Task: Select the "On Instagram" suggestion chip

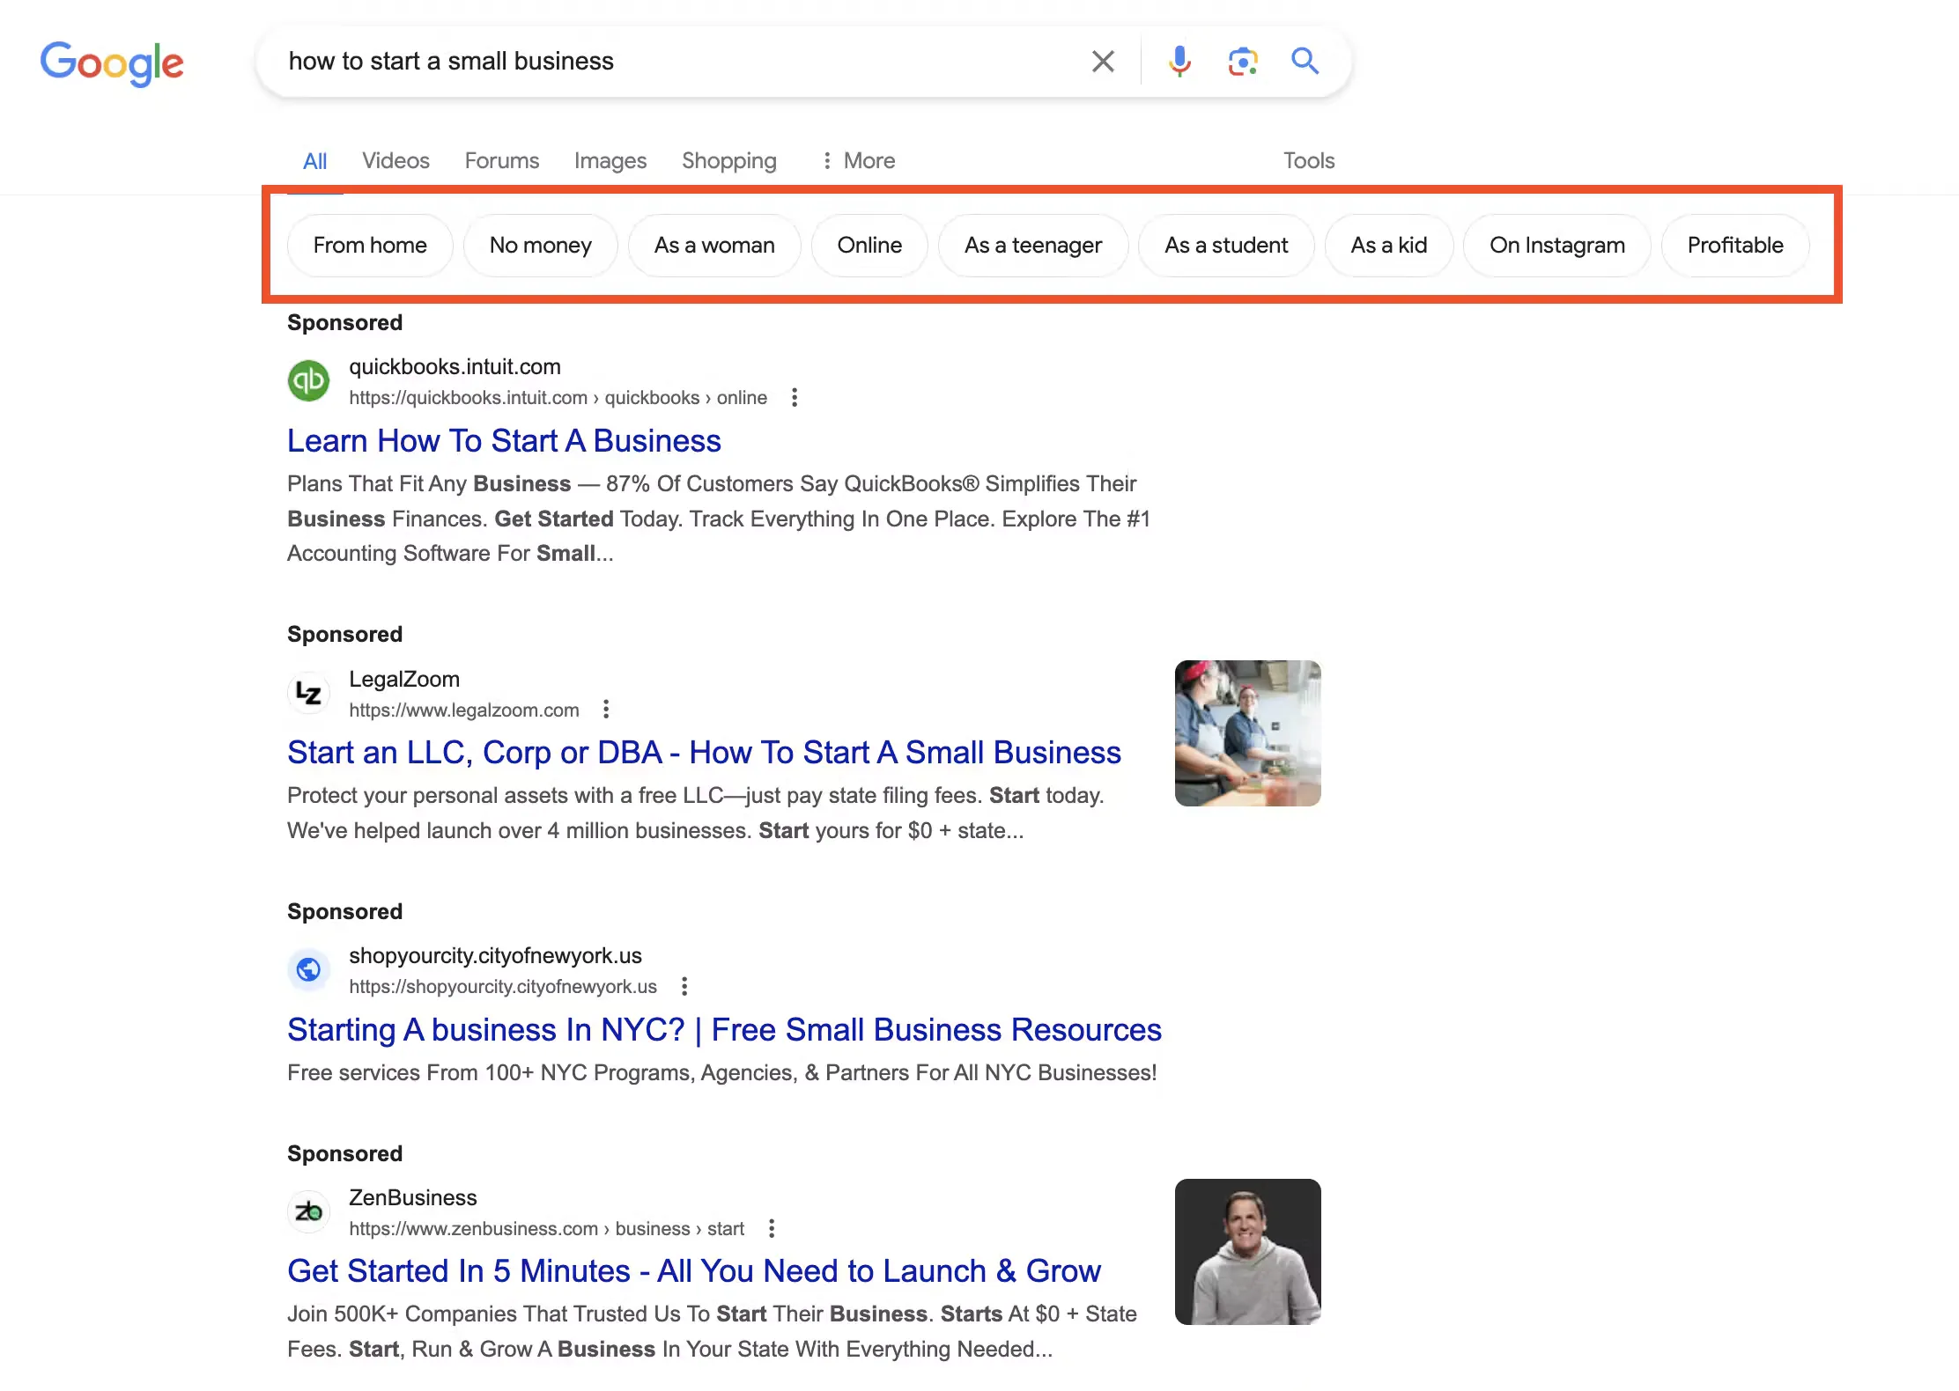Action: (1556, 246)
